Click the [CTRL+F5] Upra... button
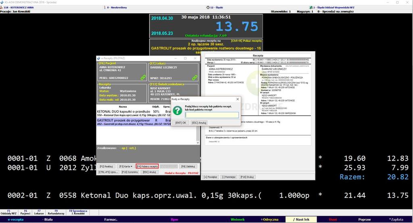Screen dimensions: 413x223 pyautogui.click(x=108, y=172)
